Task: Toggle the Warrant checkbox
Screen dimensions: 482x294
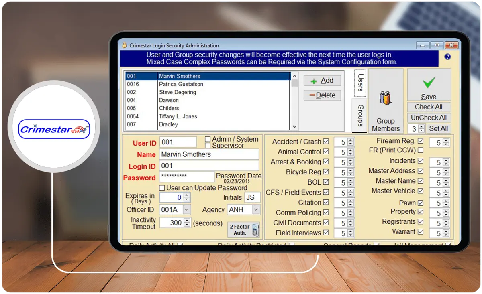Action: 421,232
